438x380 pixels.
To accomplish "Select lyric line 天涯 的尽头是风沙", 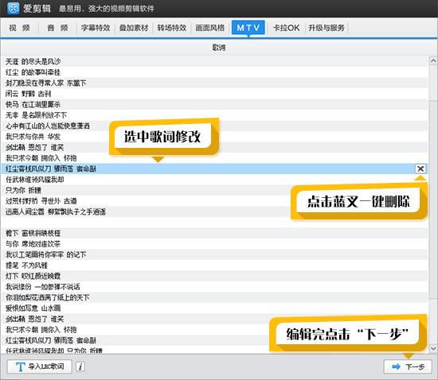I will (214, 61).
